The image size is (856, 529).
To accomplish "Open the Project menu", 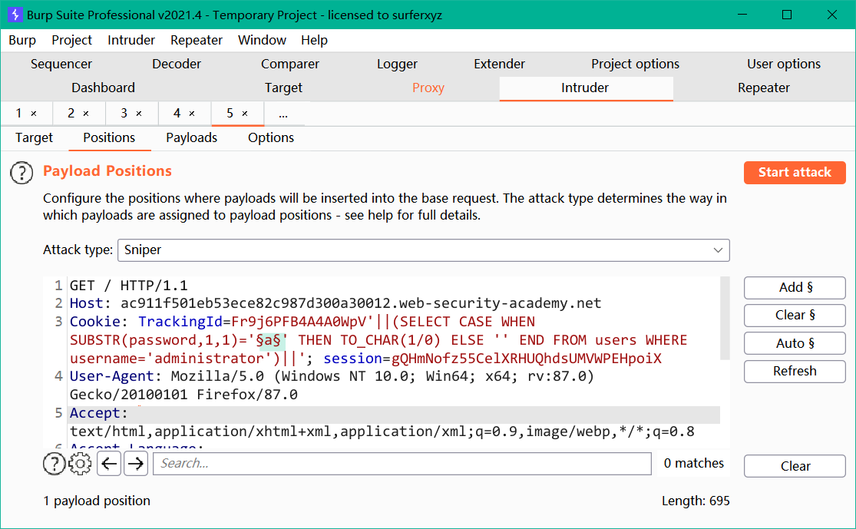I will (x=71, y=41).
